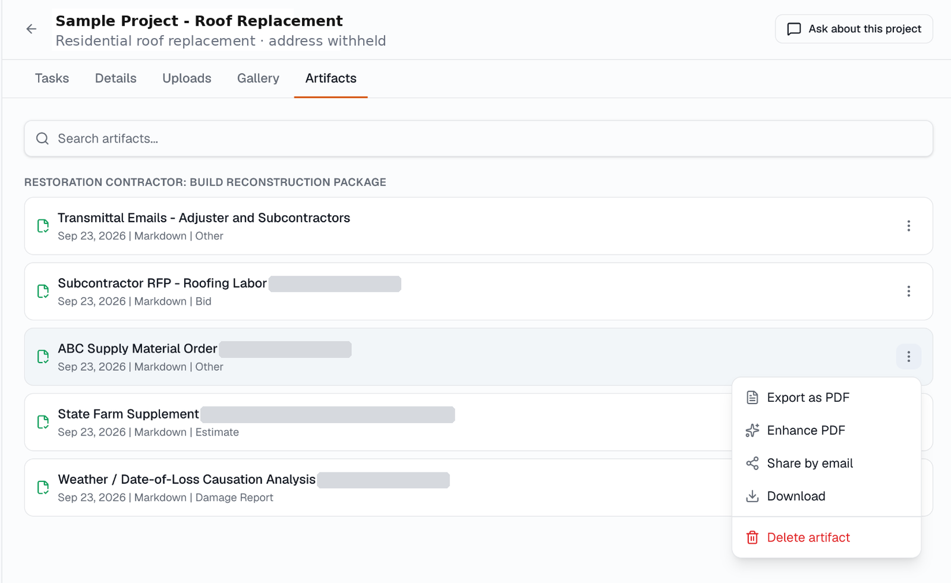Go to the Uploads tab
This screenshot has width=951, height=583.
[187, 78]
